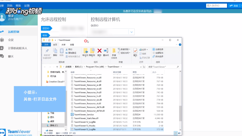Click the forward arrow in Explorer navigation
The image size is (242, 136).
click(x=50, y=67)
